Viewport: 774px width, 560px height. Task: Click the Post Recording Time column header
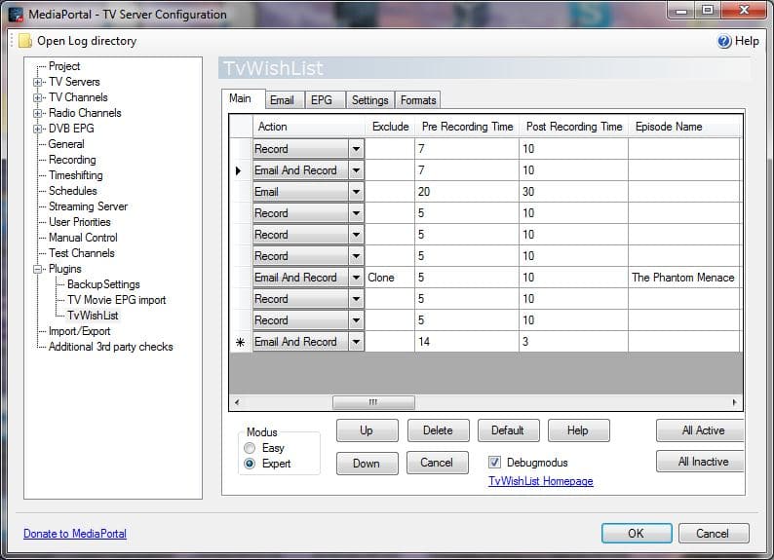click(573, 127)
